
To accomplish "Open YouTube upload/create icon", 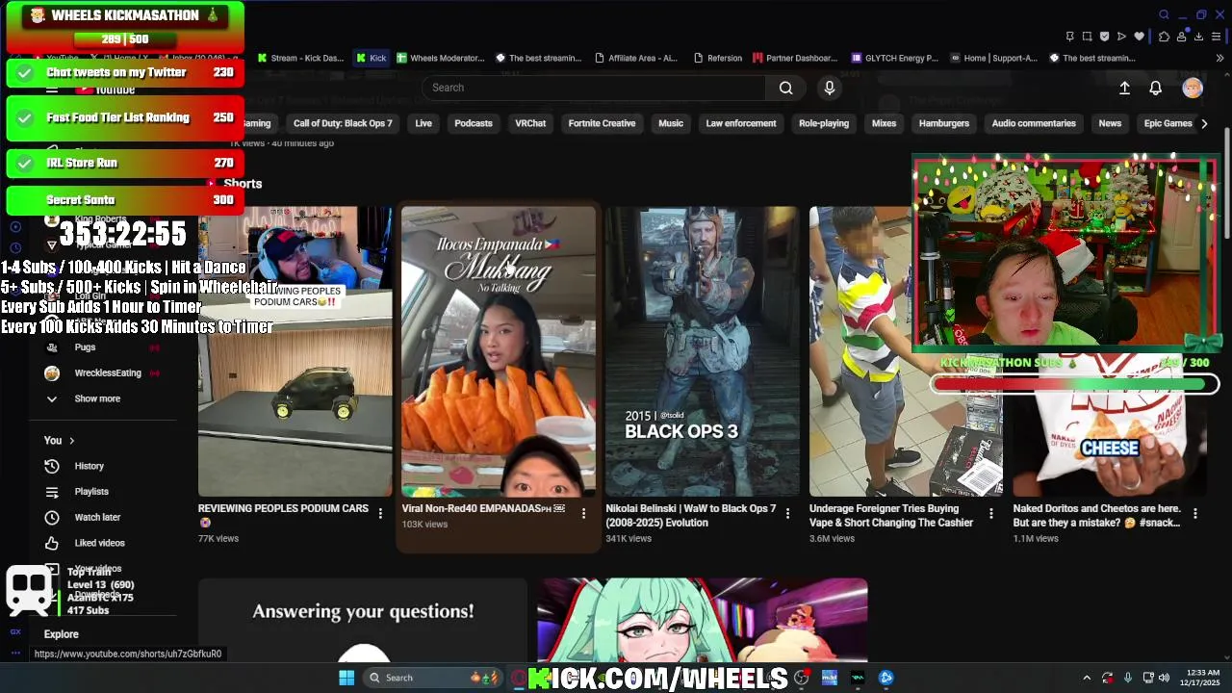I will coord(1124,88).
